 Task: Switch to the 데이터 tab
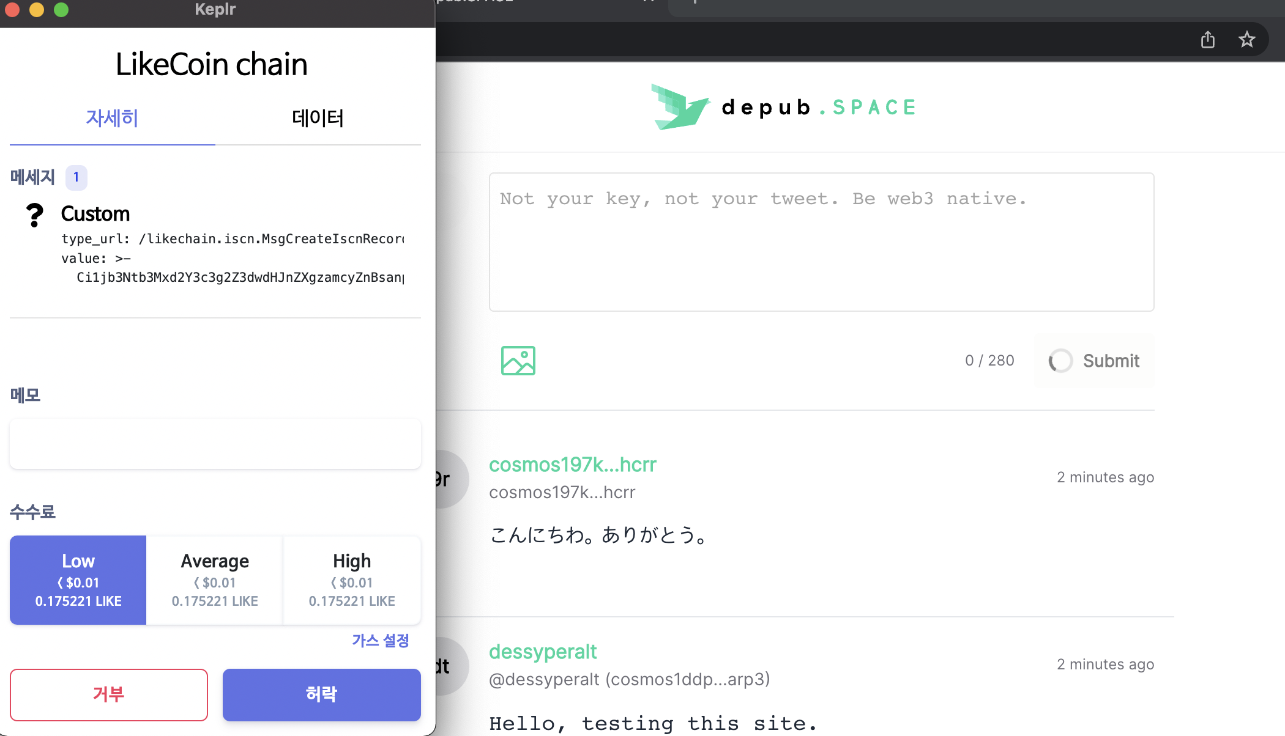pos(318,118)
